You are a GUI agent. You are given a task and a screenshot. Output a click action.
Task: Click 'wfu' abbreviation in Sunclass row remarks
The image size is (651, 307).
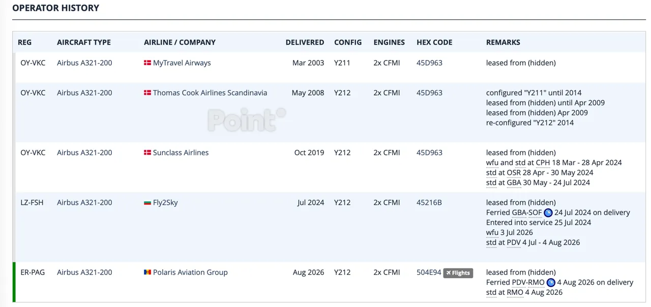click(x=492, y=163)
